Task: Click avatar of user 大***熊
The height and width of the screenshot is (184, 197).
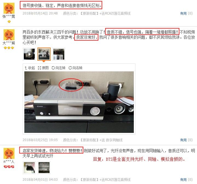Action: coord(9,35)
